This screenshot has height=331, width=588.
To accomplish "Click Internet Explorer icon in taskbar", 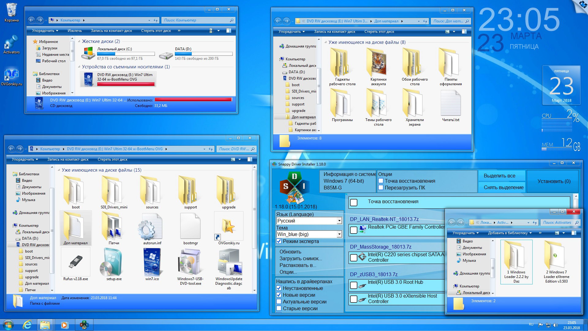I will (27, 325).
